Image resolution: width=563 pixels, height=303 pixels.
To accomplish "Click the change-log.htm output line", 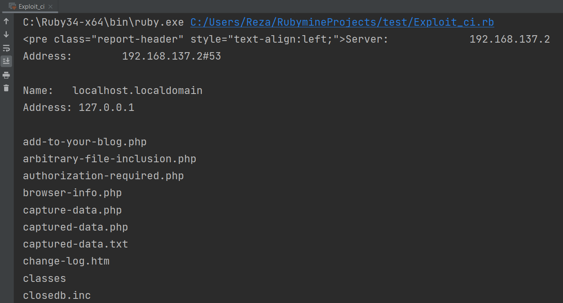I will point(66,261).
